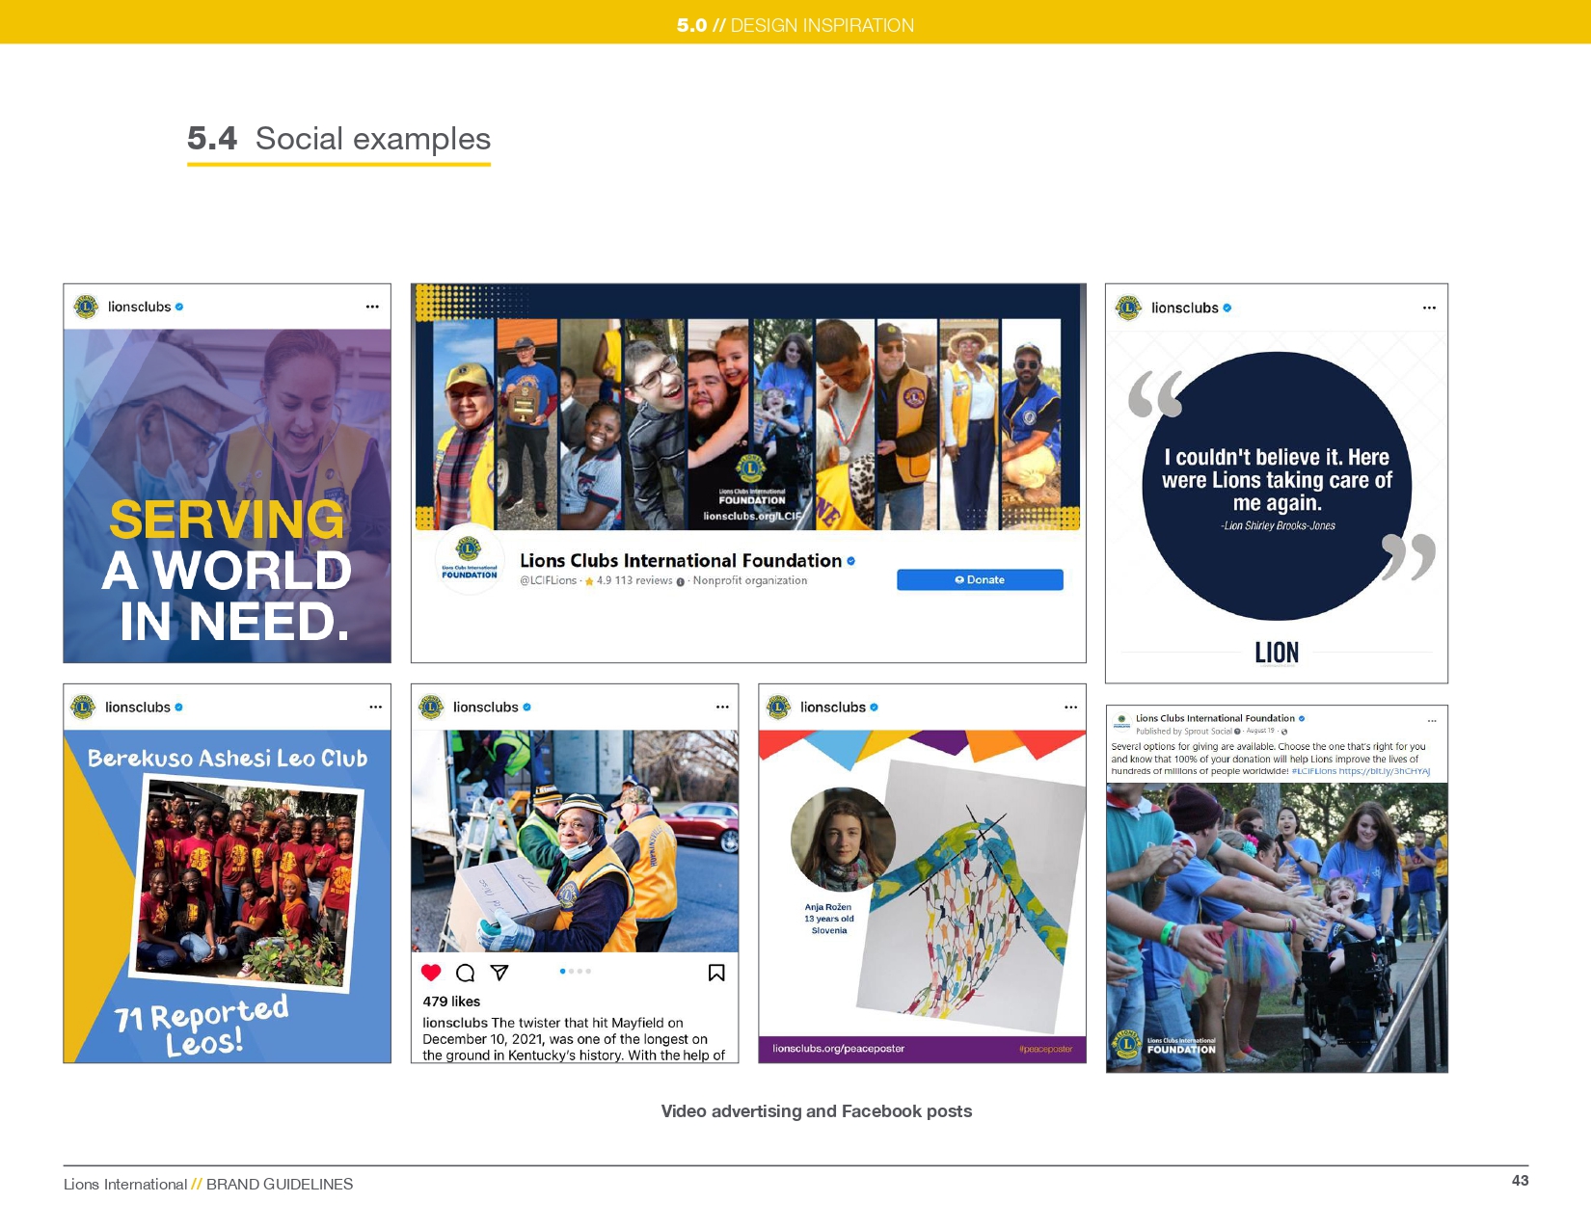
Task: Open Anja Rožen's circular portrait
Action: click(x=842, y=839)
